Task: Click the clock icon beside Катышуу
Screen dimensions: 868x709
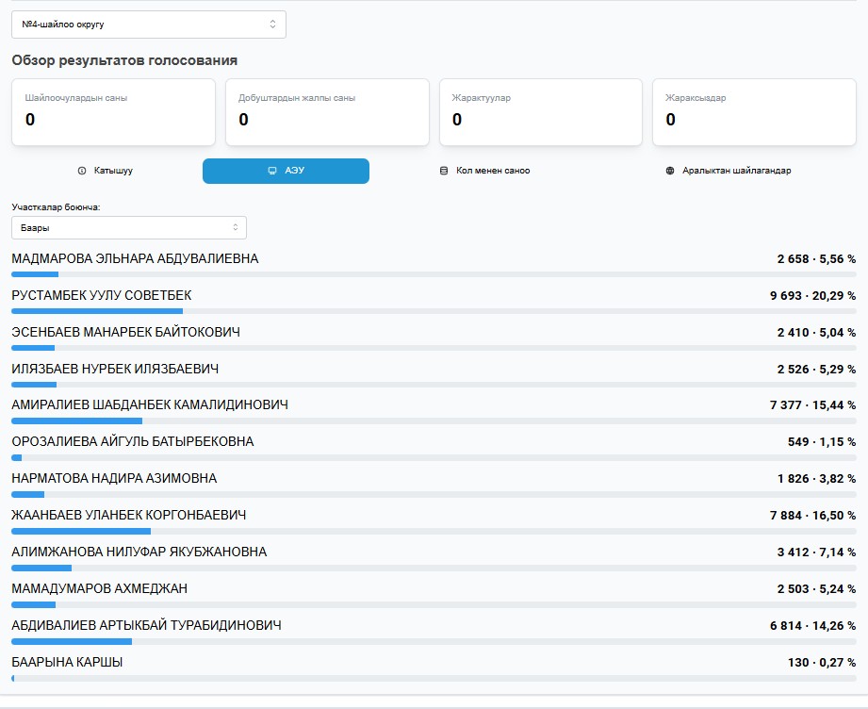Action: (82, 171)
